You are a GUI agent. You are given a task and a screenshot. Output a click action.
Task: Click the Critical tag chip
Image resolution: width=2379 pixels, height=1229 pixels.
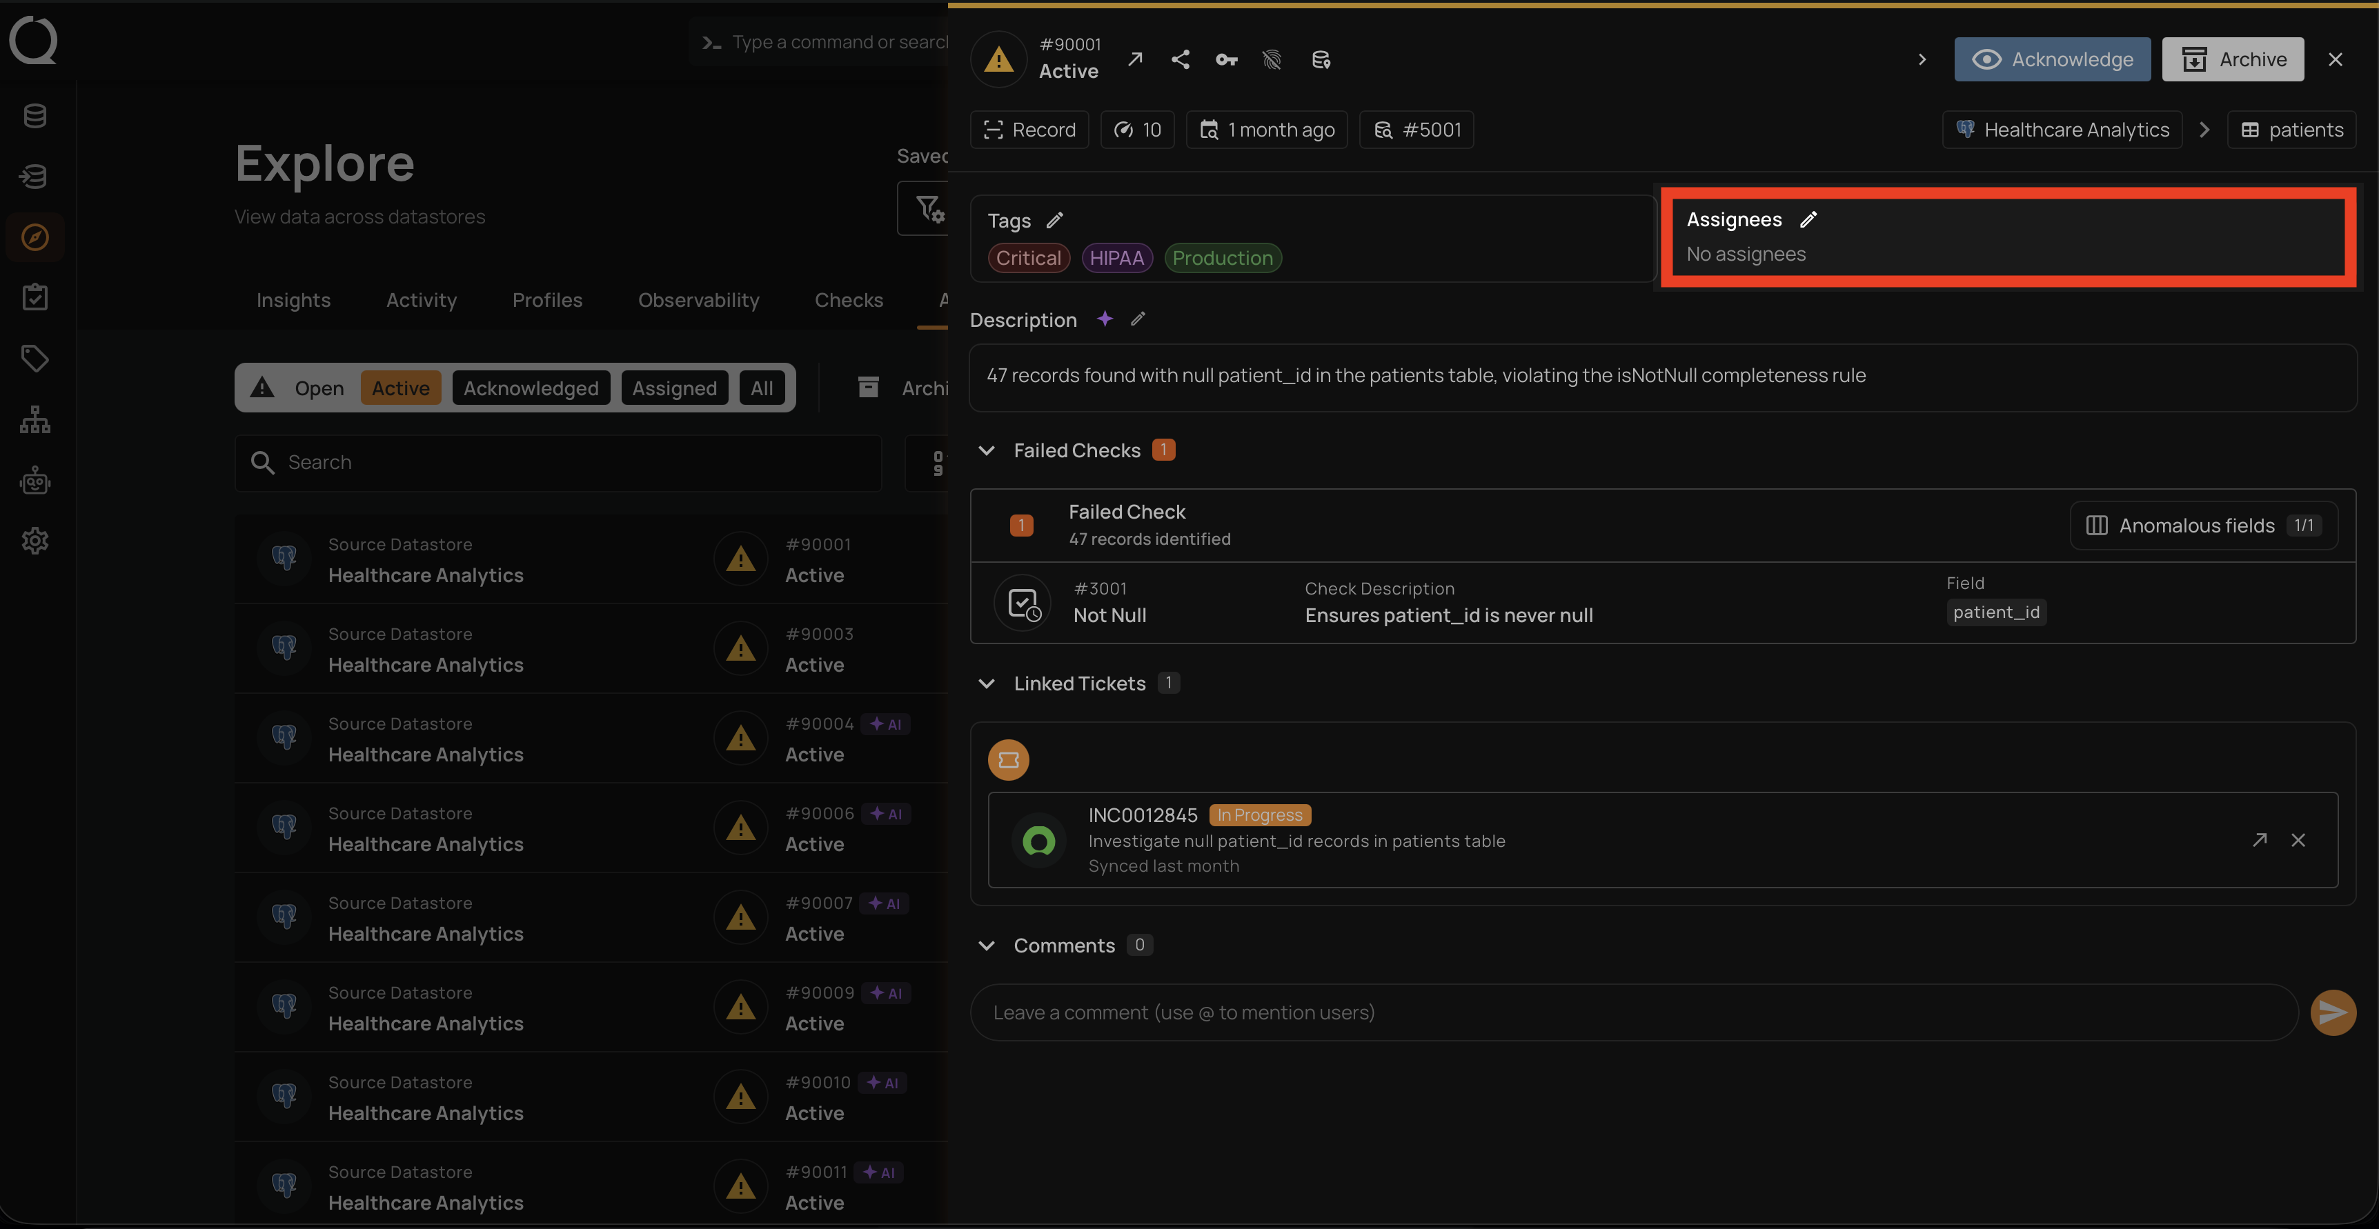click(1029, 258)
